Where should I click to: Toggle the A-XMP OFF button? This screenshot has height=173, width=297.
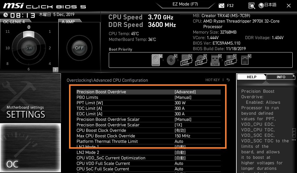pos(79,48)
